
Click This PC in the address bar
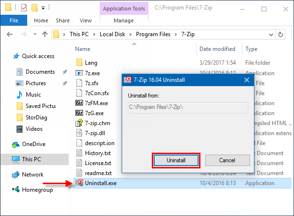pos(79,34)
